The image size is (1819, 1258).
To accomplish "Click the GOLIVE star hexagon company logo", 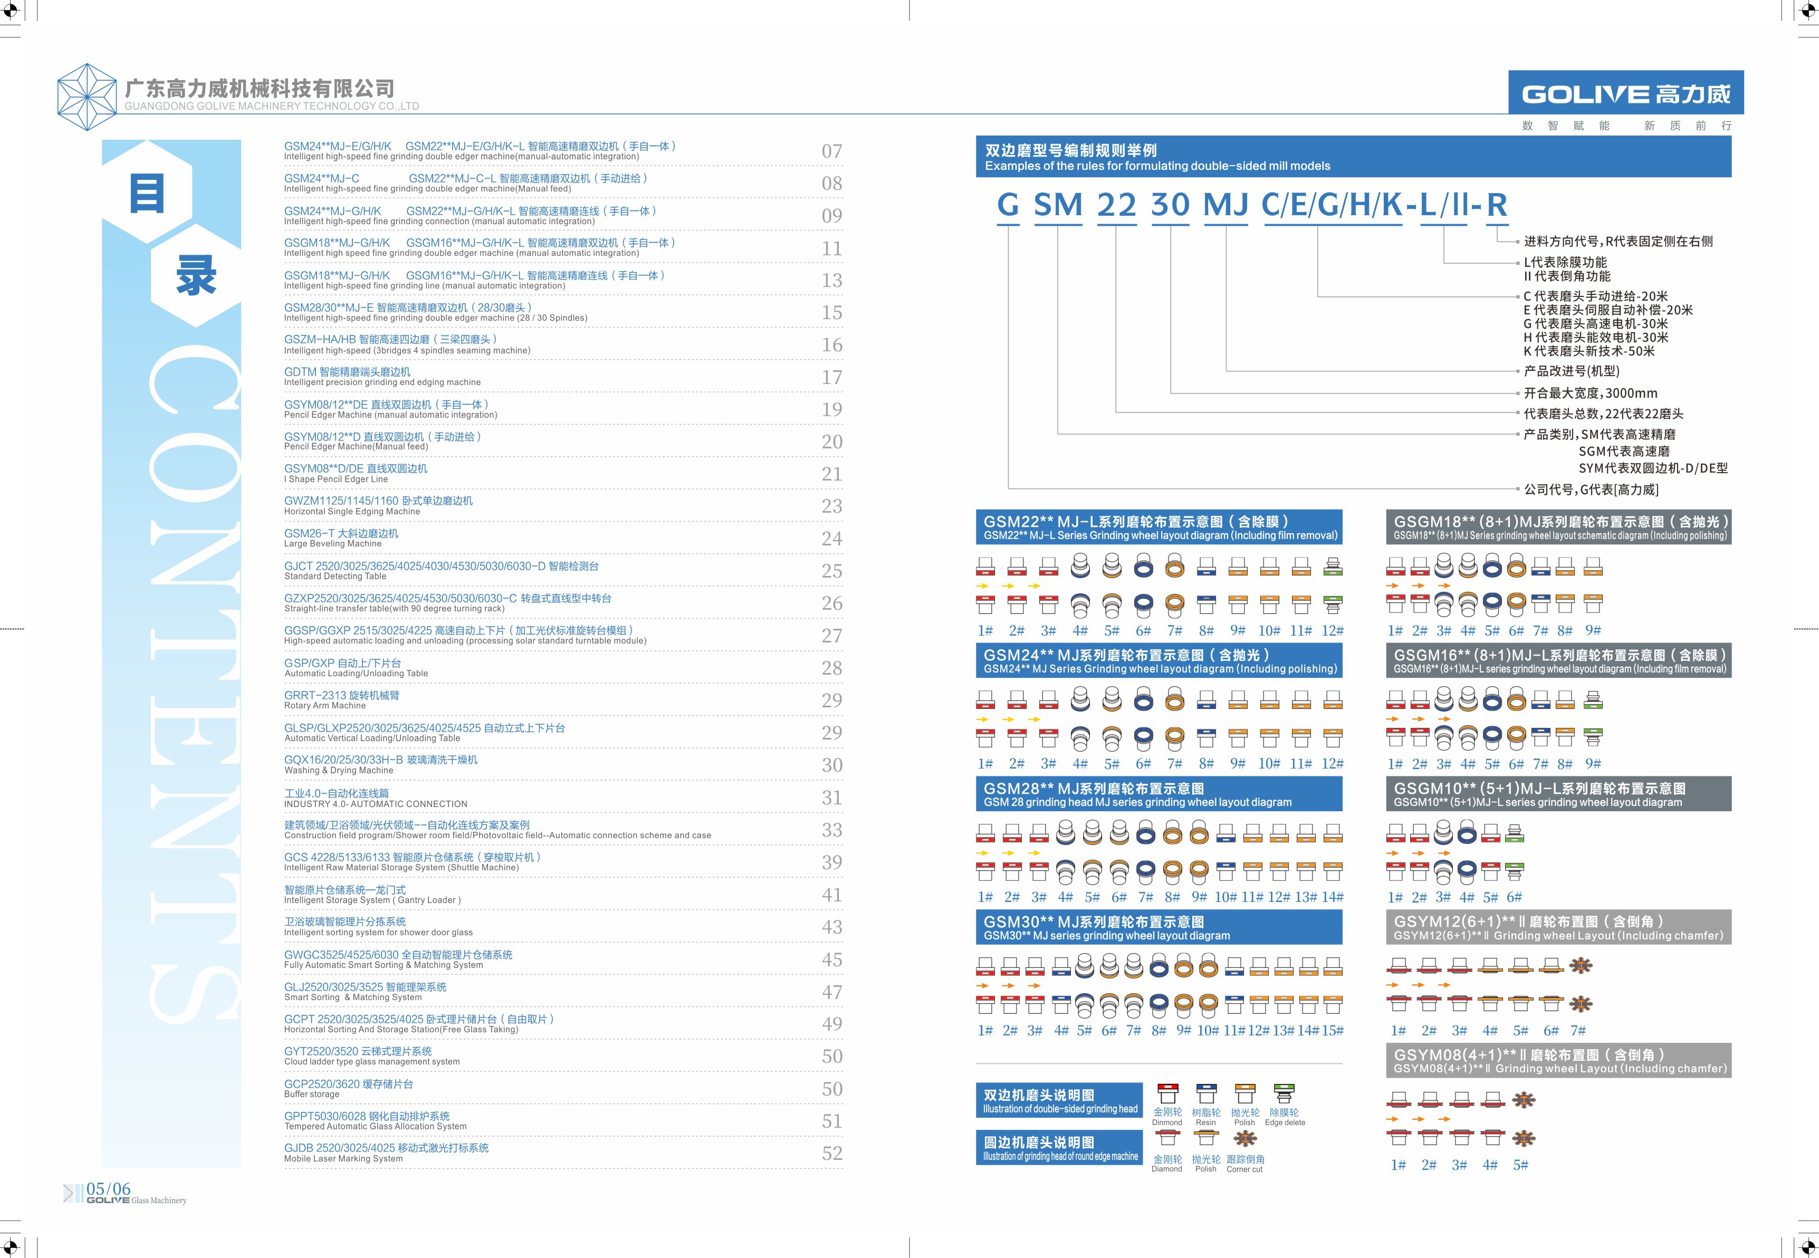I will pos(88,98).
